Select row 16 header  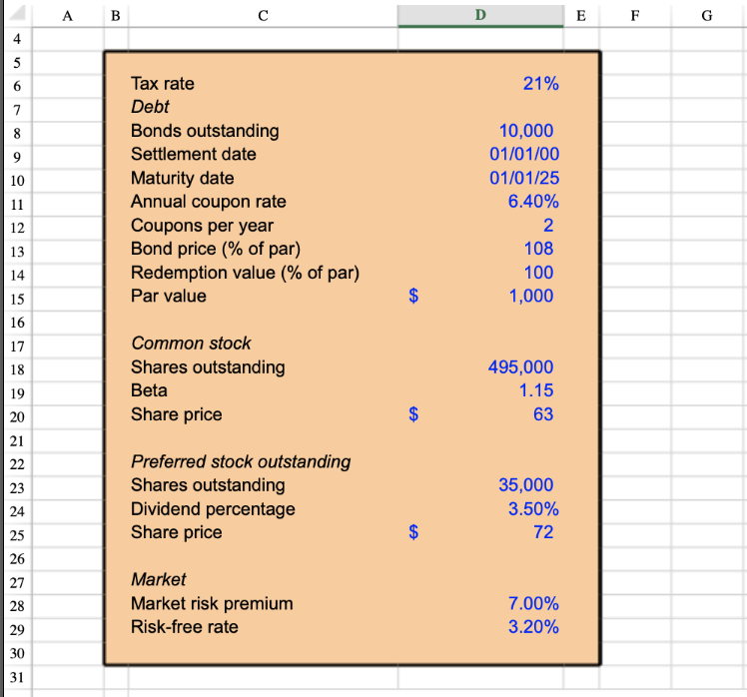coord(17,323)
